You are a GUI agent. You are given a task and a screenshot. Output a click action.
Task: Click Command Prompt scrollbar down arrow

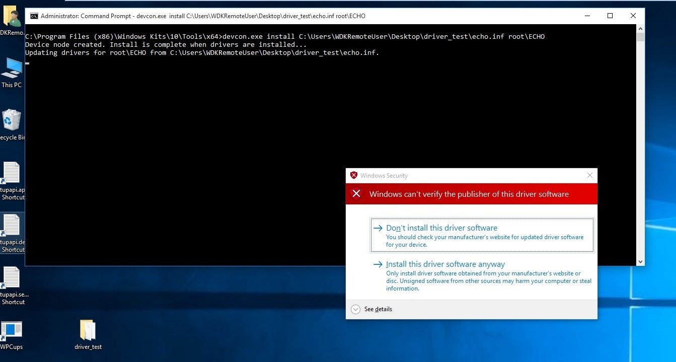coord(640,262)
